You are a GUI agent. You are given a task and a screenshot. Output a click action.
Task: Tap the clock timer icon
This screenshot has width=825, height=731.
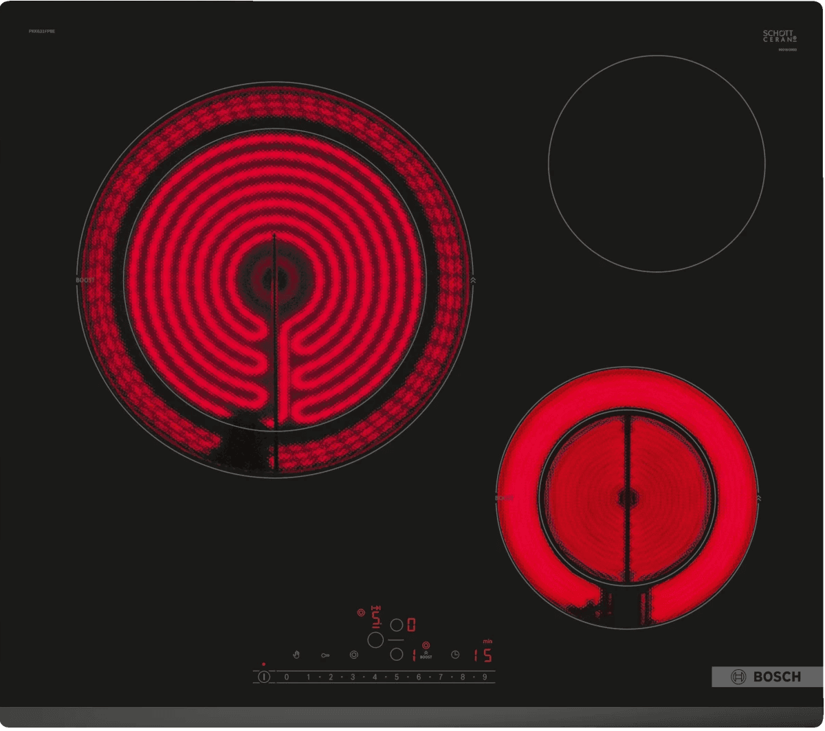(x=455, y=655)
